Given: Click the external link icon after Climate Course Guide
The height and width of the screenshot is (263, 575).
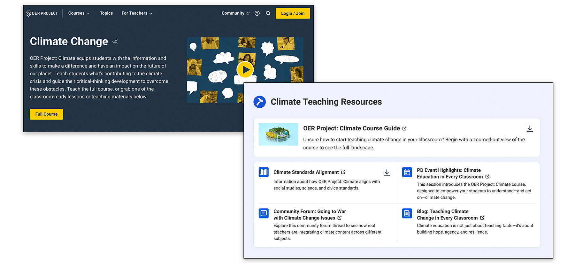Looking at the screenshot, I should click(404, 128).
